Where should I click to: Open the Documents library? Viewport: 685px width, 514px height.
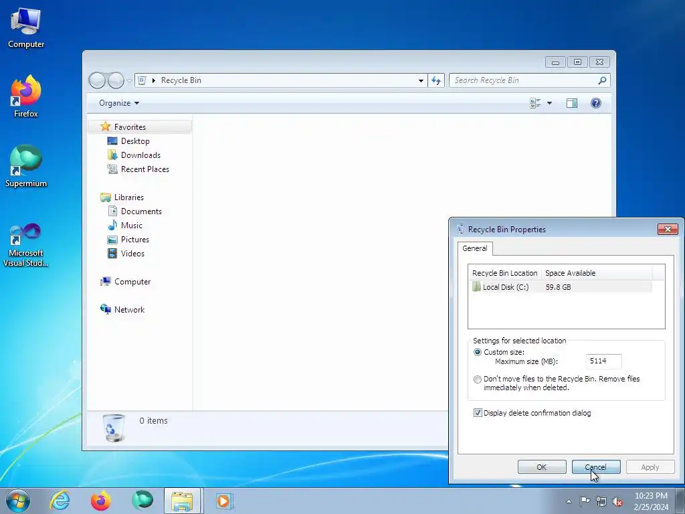[x=141, y=211]
